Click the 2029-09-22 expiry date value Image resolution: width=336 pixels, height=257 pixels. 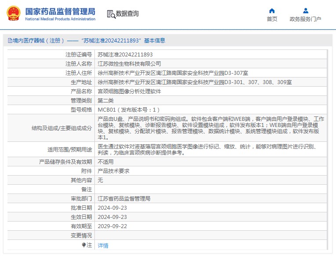point(112,226)
